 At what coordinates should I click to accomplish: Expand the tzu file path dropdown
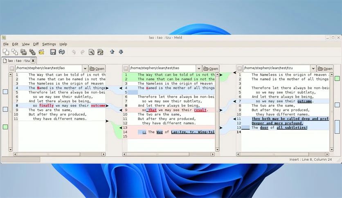313,68
